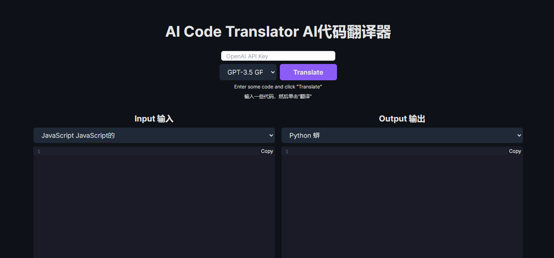The image size is (554, 258).
Task: Expand the model selector chevron arrow
Action: click(272, 72)
